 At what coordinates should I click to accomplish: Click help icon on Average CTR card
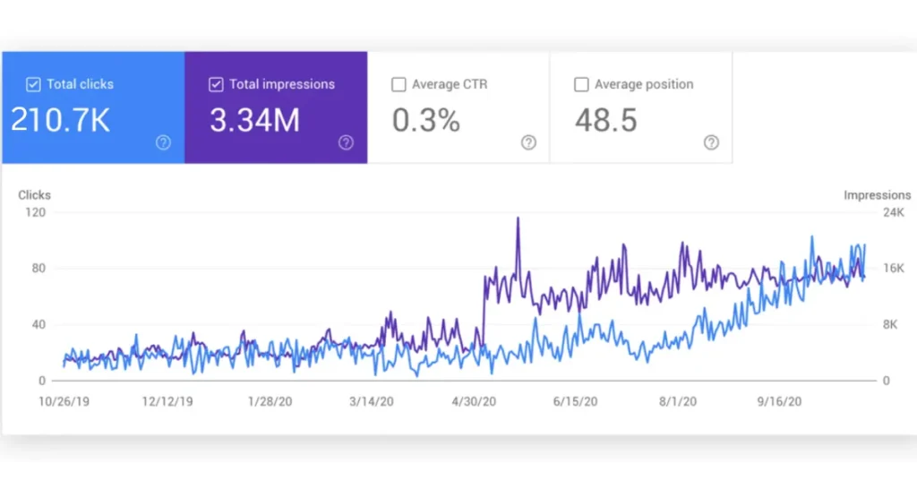(x=528, y=142)
